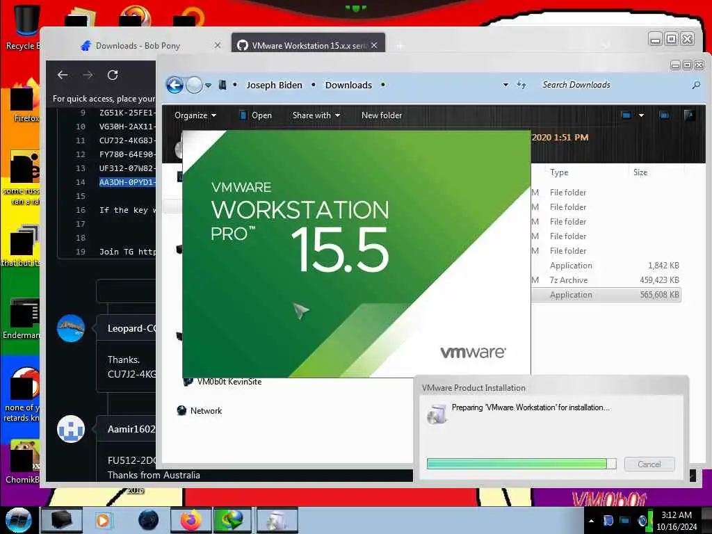Click the search magnifier icon
The image size is (712, 534).
coord(695,85)
